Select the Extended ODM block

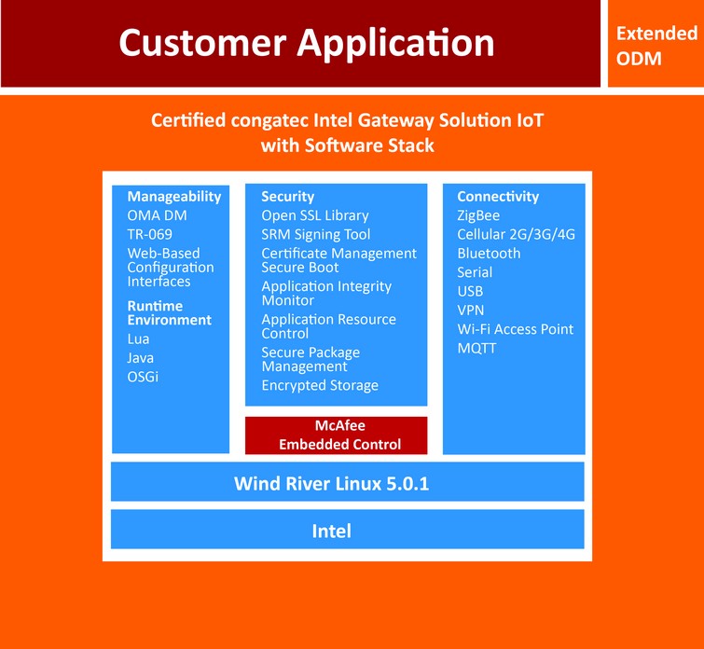pos(656,45)
